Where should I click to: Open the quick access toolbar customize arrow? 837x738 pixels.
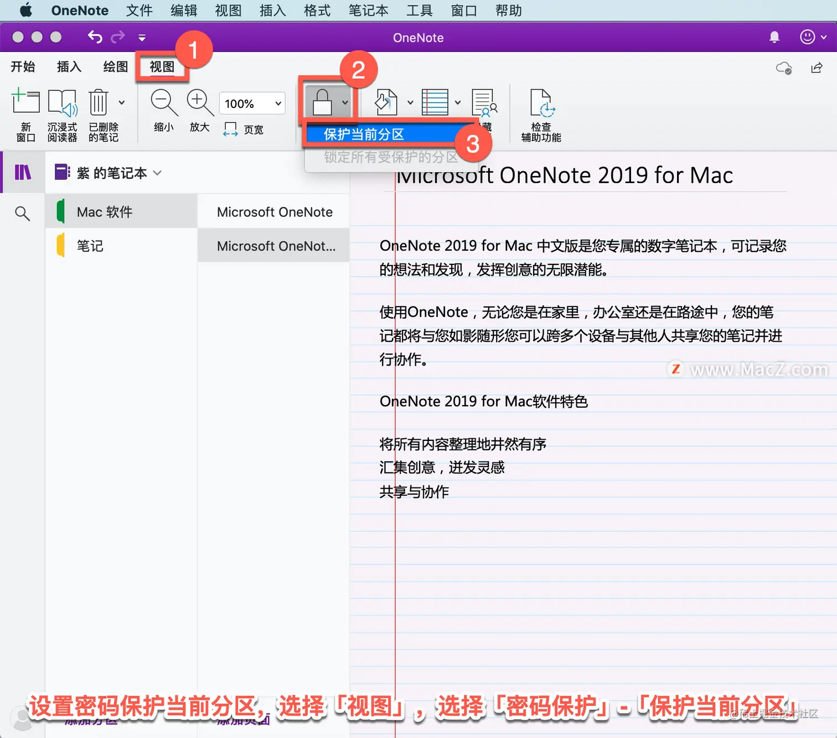tap(142, 38)
